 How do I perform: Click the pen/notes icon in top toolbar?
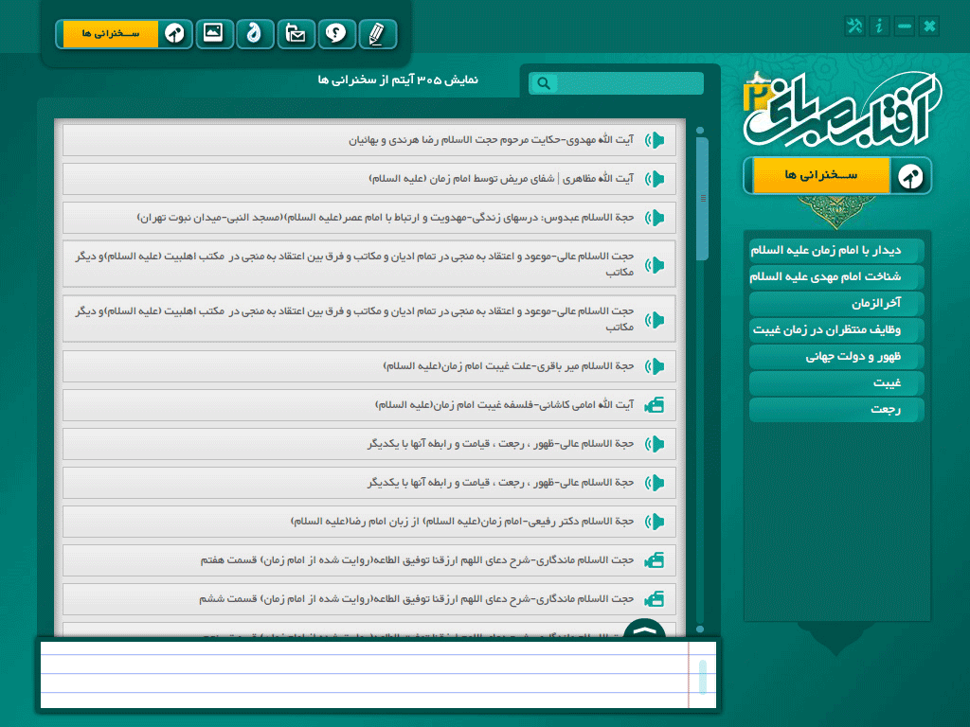(x=377, y=33)
